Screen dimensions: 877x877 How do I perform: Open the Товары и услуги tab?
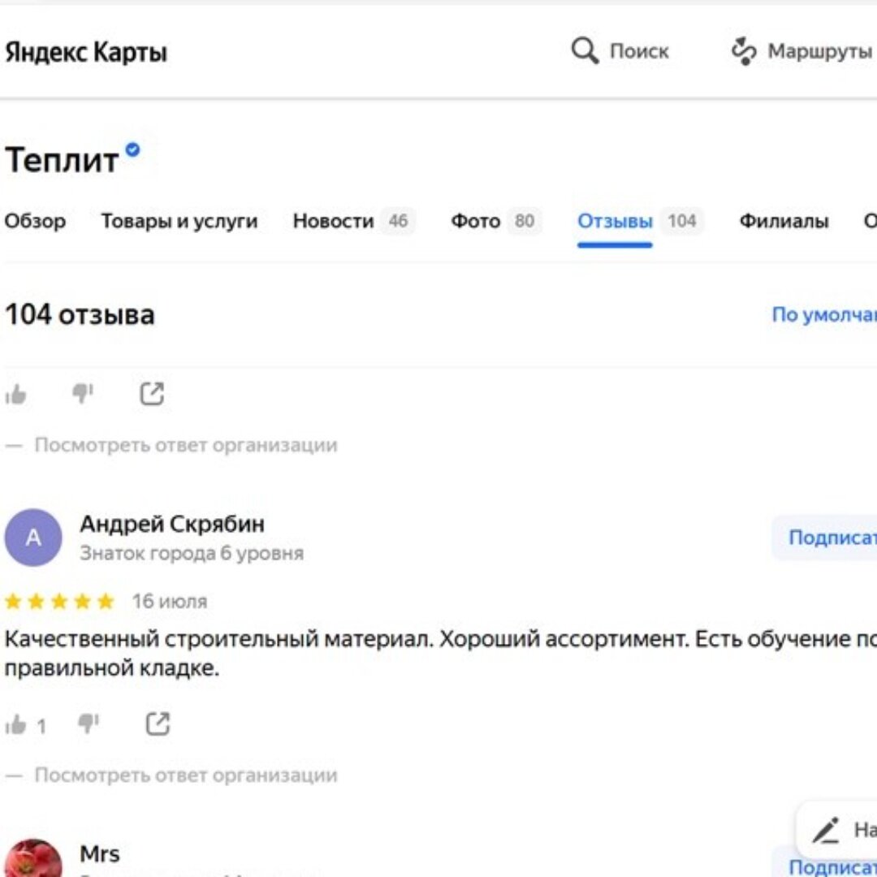coord(179,221)
